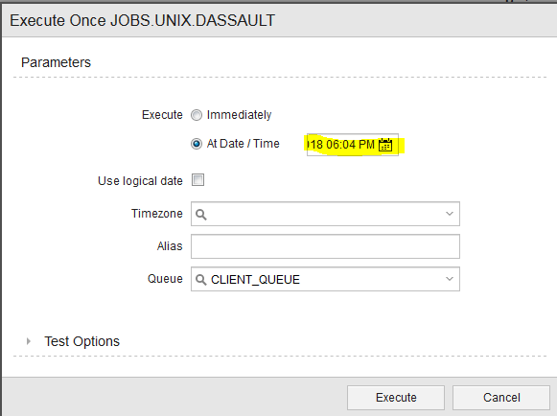Click the At Date / Time label
557x416 pixels.
[243, 144]
